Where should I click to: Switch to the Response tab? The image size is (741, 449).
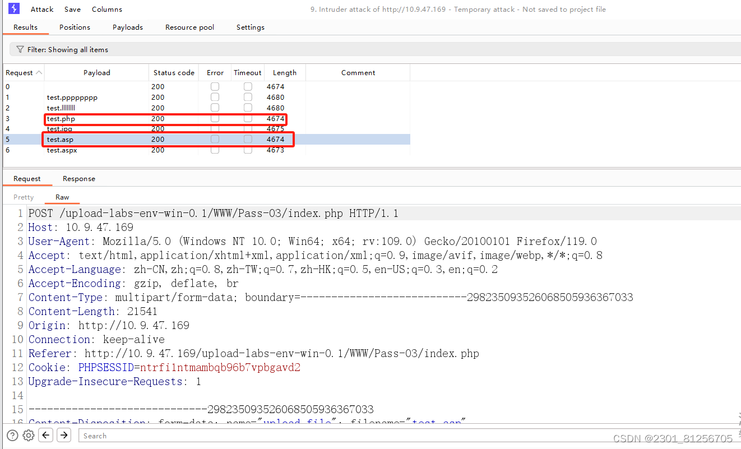[78, 178]
